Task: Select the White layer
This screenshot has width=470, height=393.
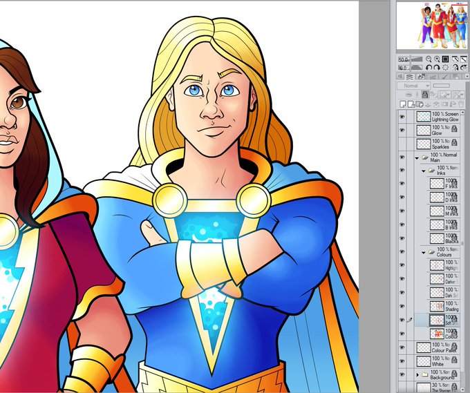Action: coord(438,361)
